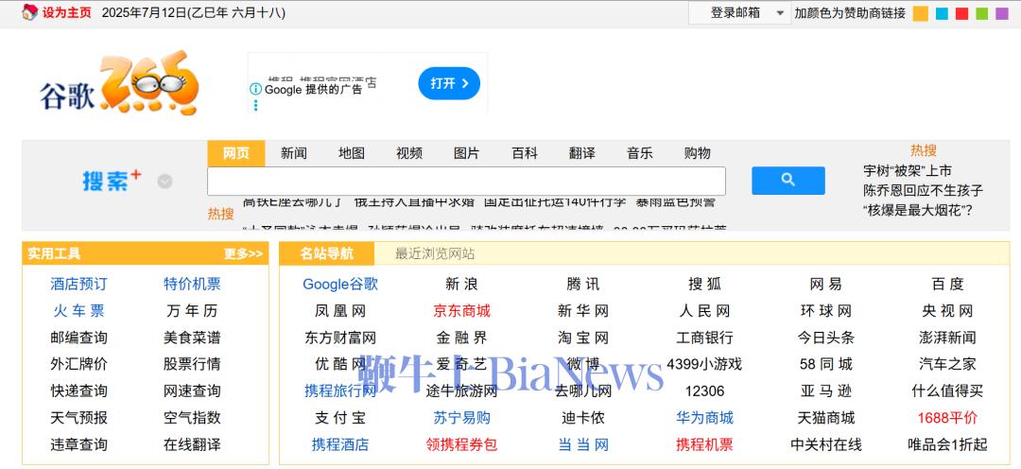Open the 1688平价 site link
The width and height of the screenshot is (1021, 469).
(947, 418)
